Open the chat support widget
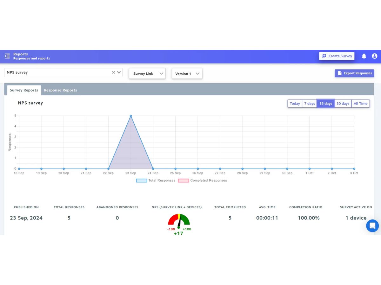Screen dimensions: 381x285 click(372, 226)
